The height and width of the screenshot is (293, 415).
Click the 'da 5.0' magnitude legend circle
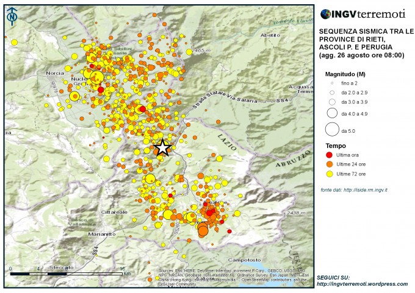click(x=332, y=130)
